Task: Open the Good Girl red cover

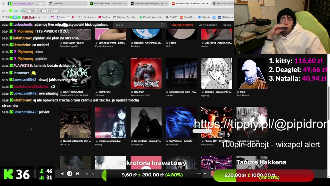Action: [146, 73]
